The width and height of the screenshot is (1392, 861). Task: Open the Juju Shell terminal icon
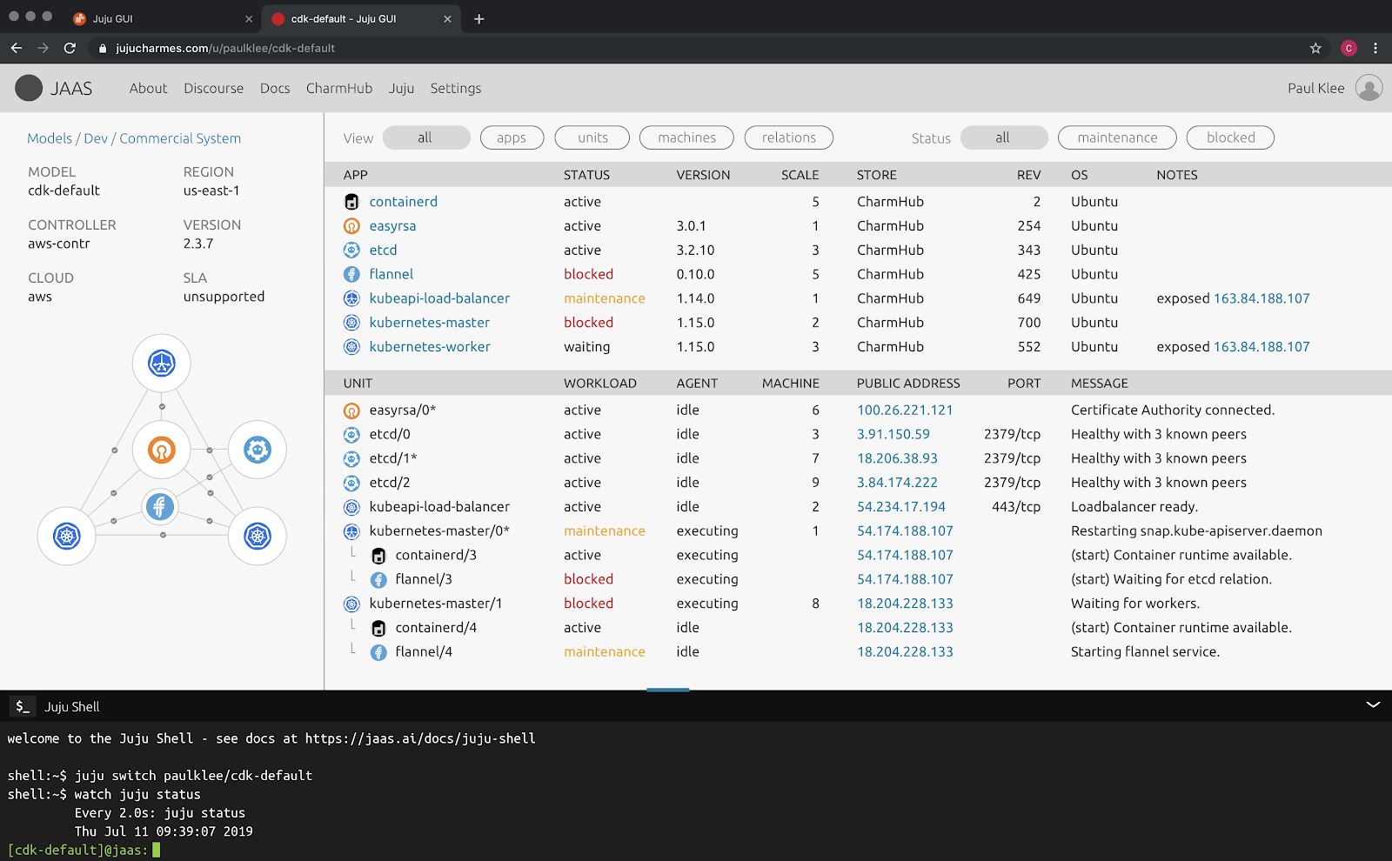point(23,706)
